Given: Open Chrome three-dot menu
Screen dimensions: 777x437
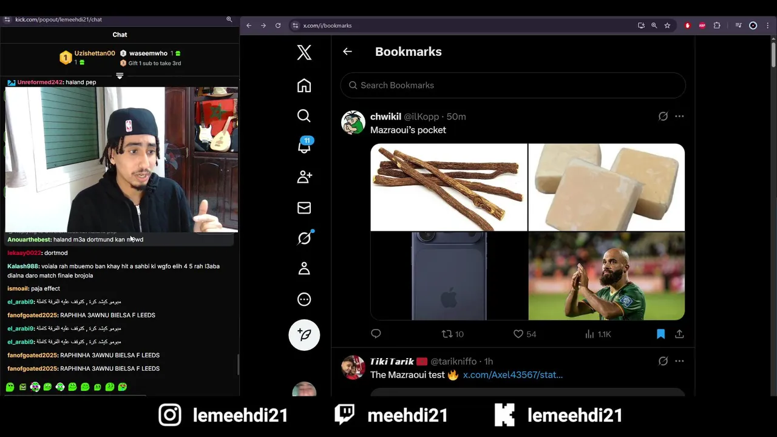Looking at the screenshot, I should click(768, 25).
